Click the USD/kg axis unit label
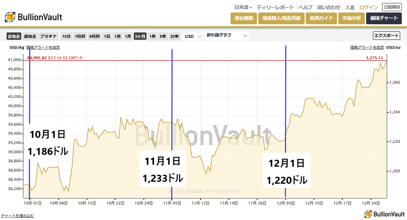The image size is (407, 220). coord(17,47)
